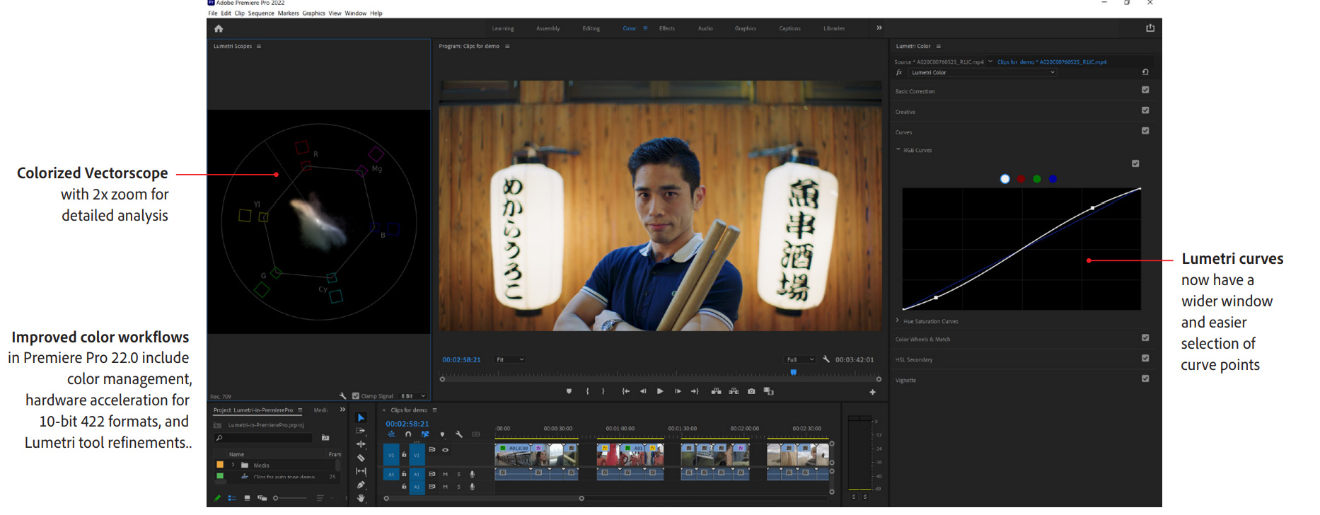Select the Pen tool in tools panel
The image size is (1320, 515).
[361, 485]
